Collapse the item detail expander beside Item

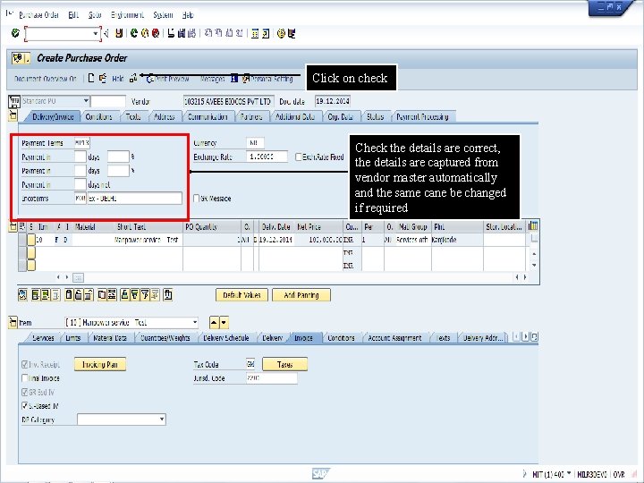click(13, 322)
